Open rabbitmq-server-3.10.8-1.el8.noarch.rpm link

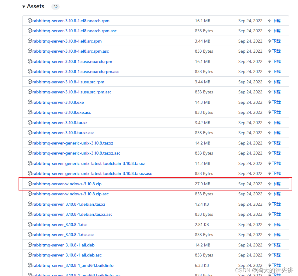tap(71, 21)
